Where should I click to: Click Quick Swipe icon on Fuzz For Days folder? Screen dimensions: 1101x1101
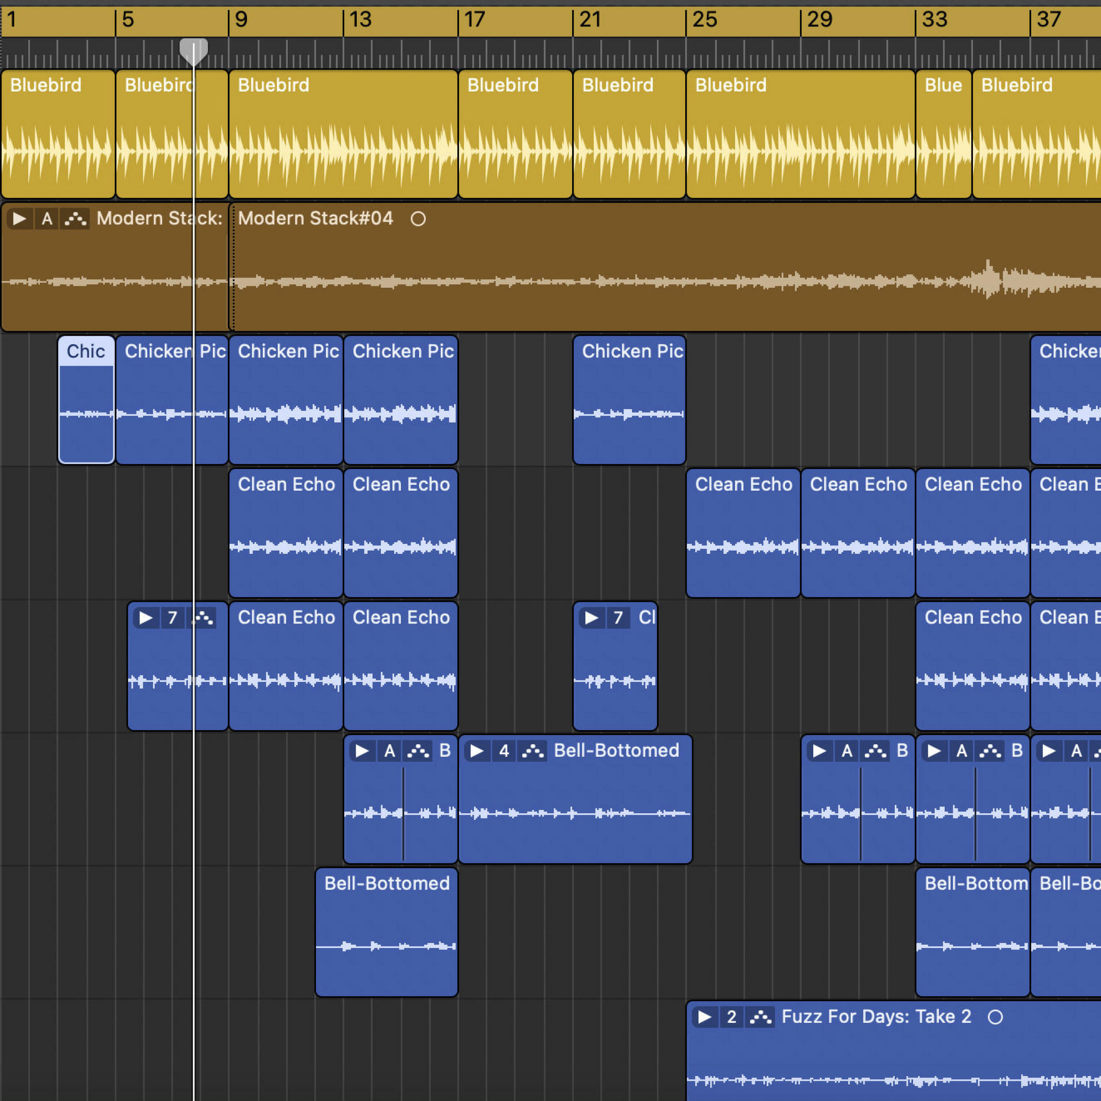(760, 1017)
